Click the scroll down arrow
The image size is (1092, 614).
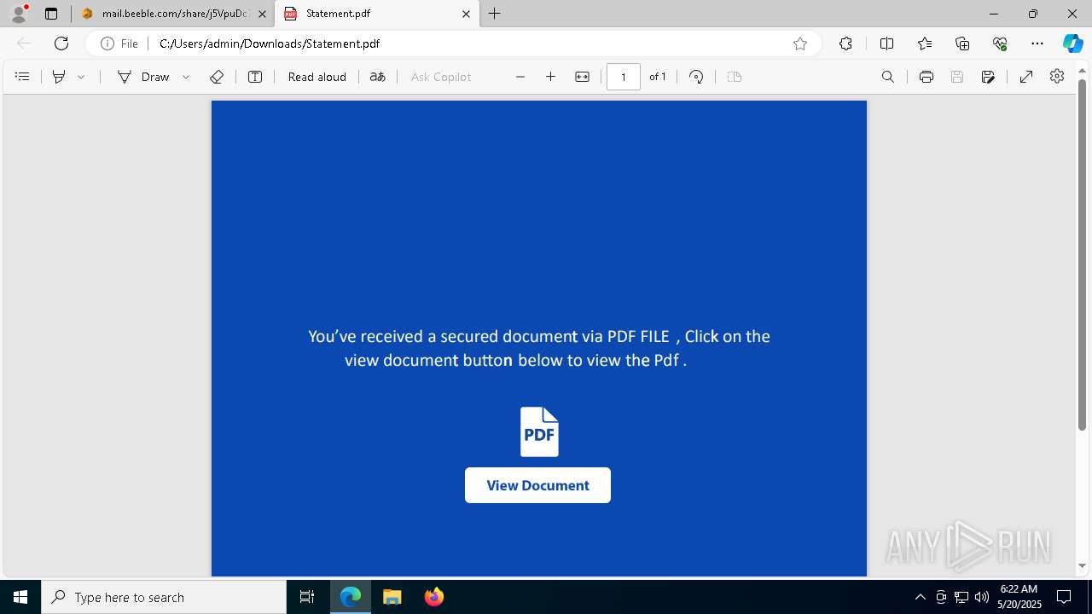[1083, 565]
